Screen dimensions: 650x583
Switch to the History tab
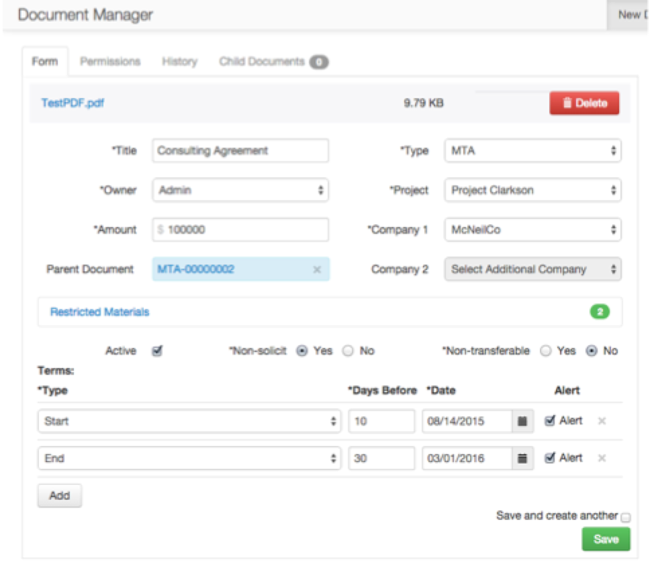pyautogui.click(x=179, y=62)
